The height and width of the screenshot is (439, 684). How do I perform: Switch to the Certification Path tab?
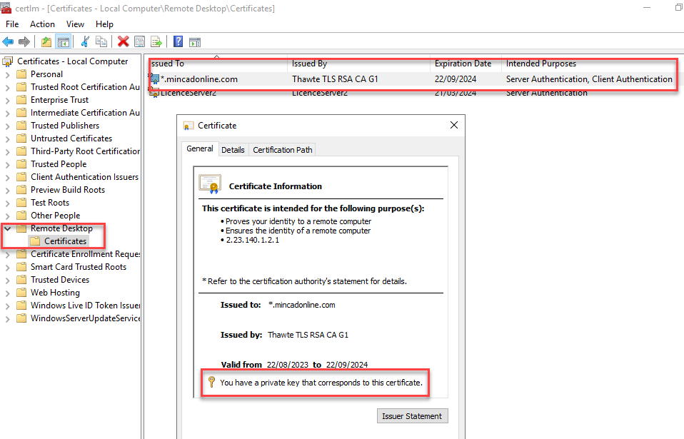coord(282,149)
